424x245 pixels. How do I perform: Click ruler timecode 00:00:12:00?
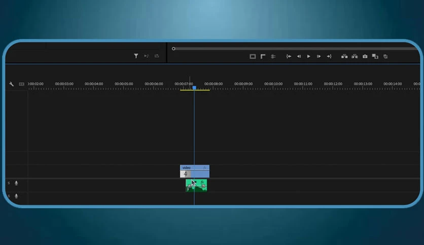click(x=333, y=84)
